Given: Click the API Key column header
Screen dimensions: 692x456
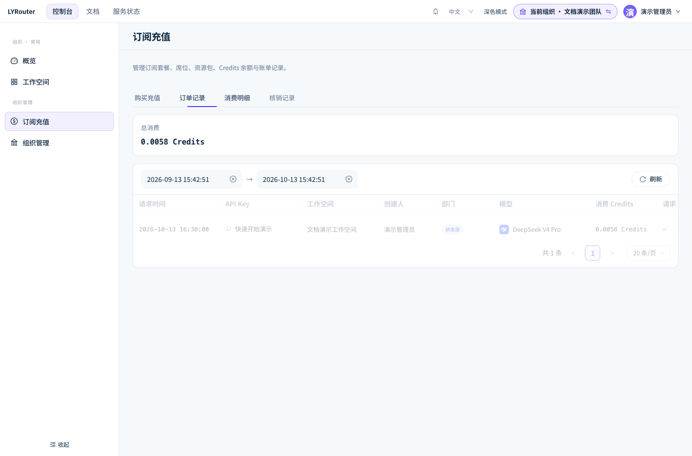Looking at the screenshot, I should coord(237,204).
